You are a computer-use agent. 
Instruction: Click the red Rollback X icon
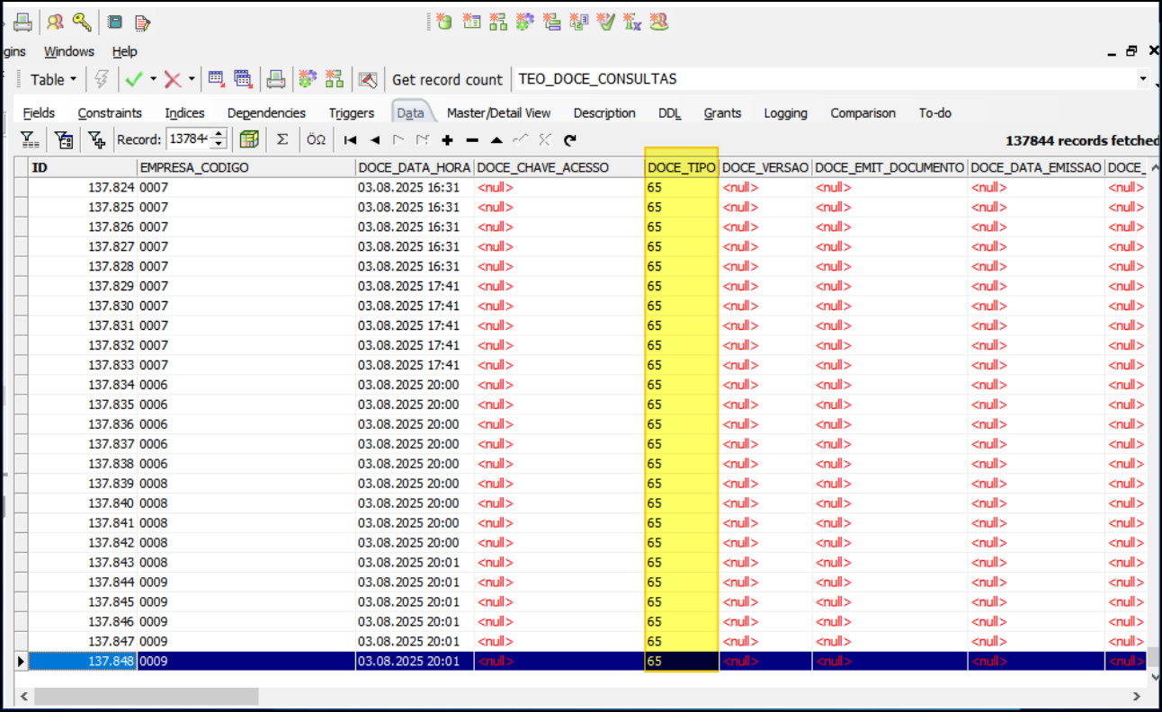coord(173,79)
